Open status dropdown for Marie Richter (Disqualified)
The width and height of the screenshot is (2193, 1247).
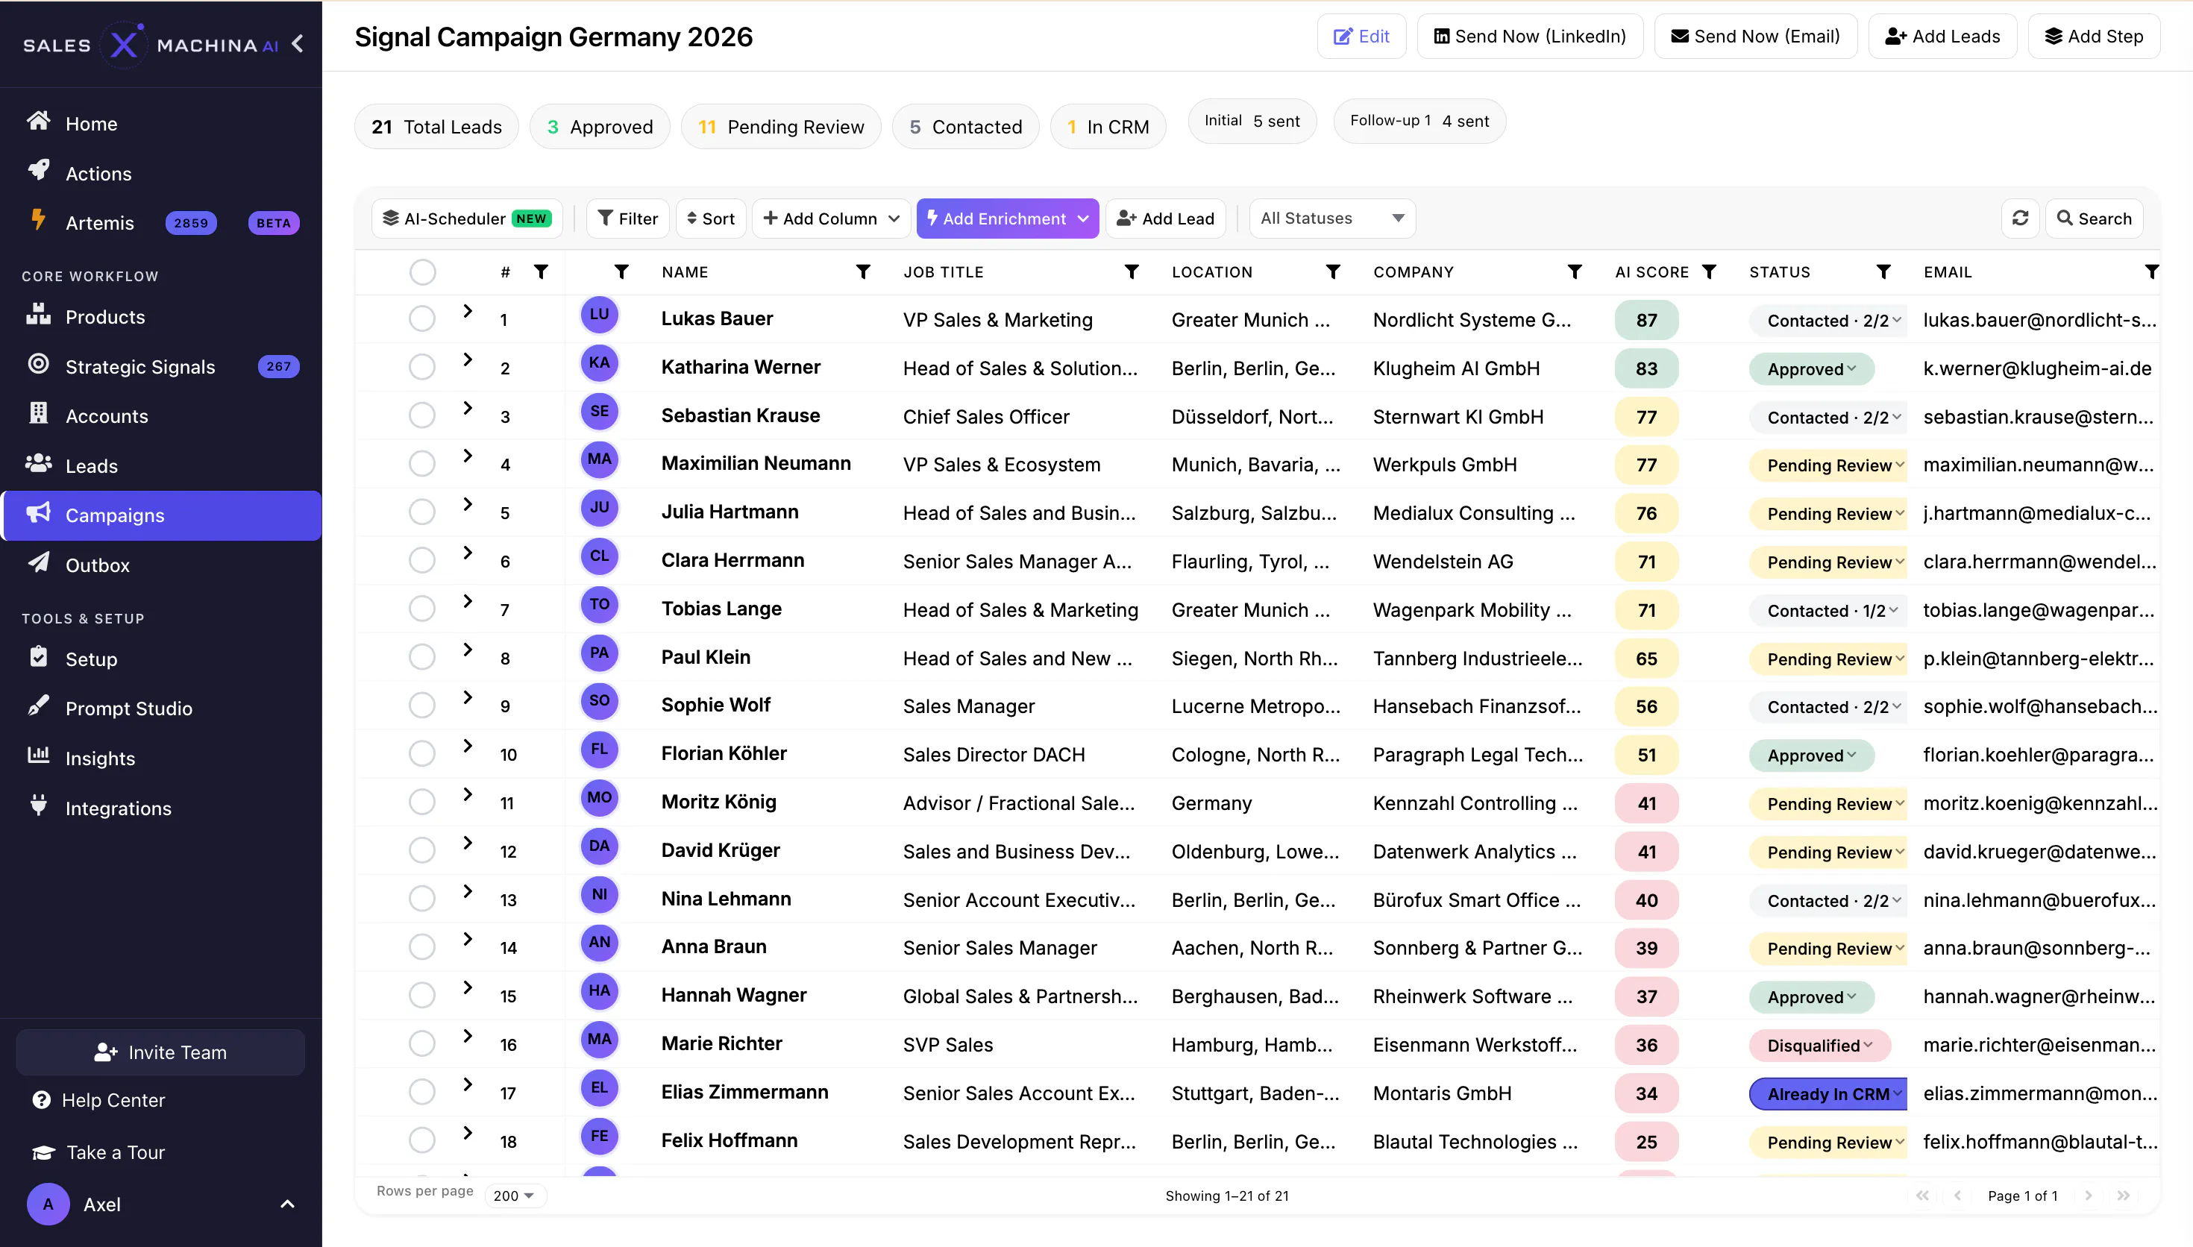click(x=1819, y=1045)
